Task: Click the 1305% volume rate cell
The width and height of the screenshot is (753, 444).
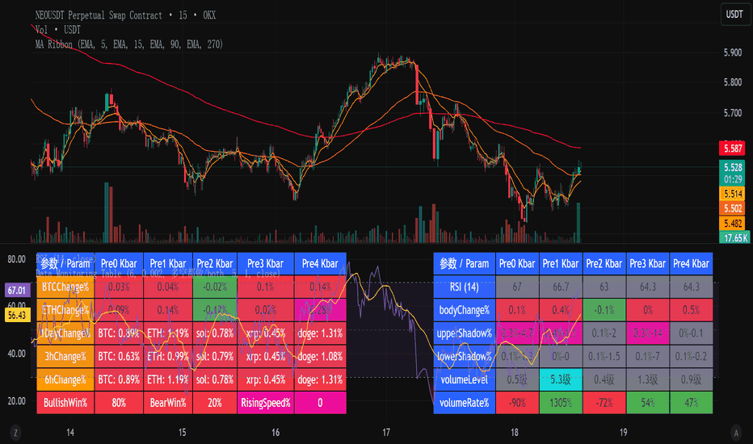Action: pyautogui.click(x=561, y=403)
